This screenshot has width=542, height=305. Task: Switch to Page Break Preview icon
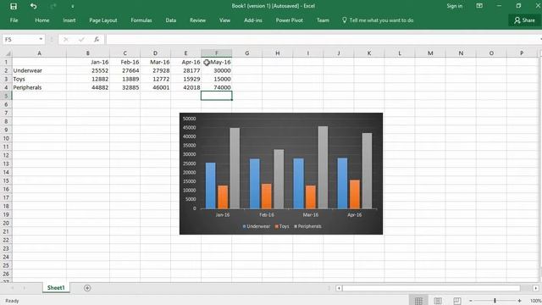point(457,301)
